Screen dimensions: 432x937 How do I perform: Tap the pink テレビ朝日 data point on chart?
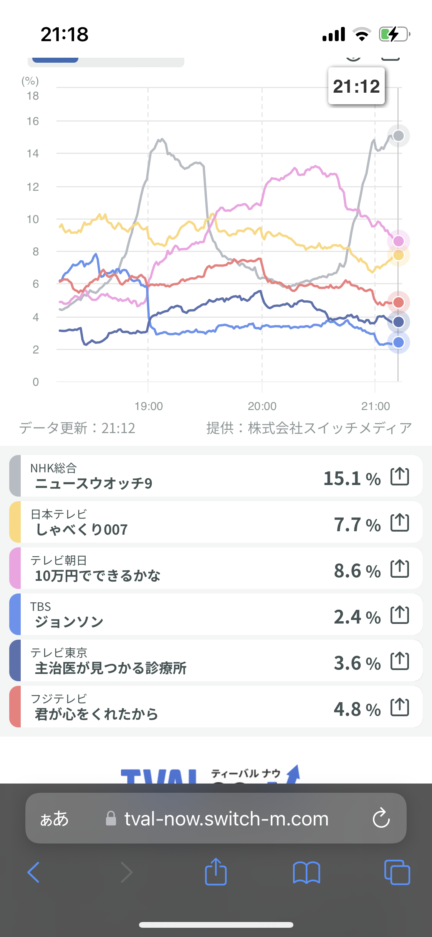(399, 241)
